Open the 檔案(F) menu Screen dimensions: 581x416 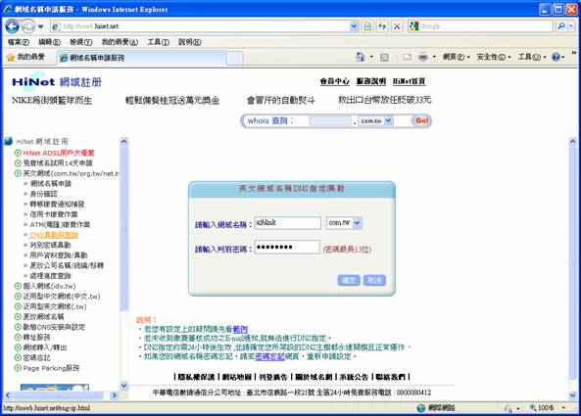pos(19,42)
